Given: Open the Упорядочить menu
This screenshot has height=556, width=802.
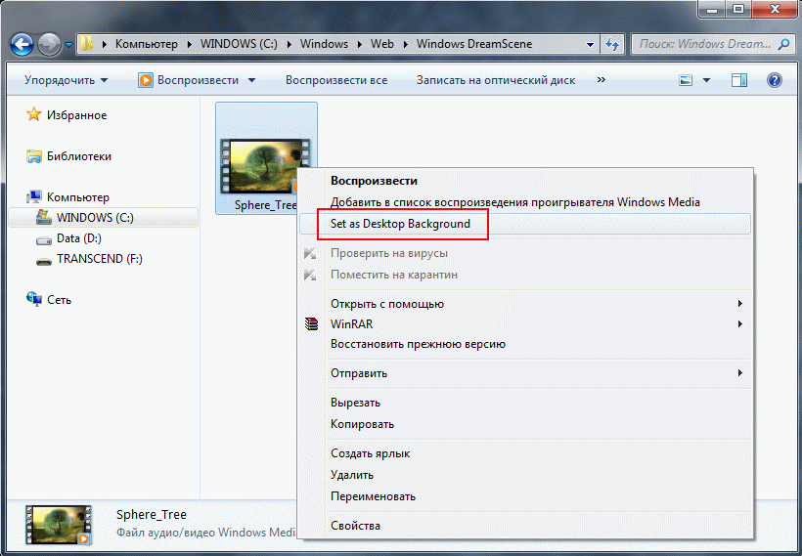Looking at the screenshot, I should tap(66, 80).
